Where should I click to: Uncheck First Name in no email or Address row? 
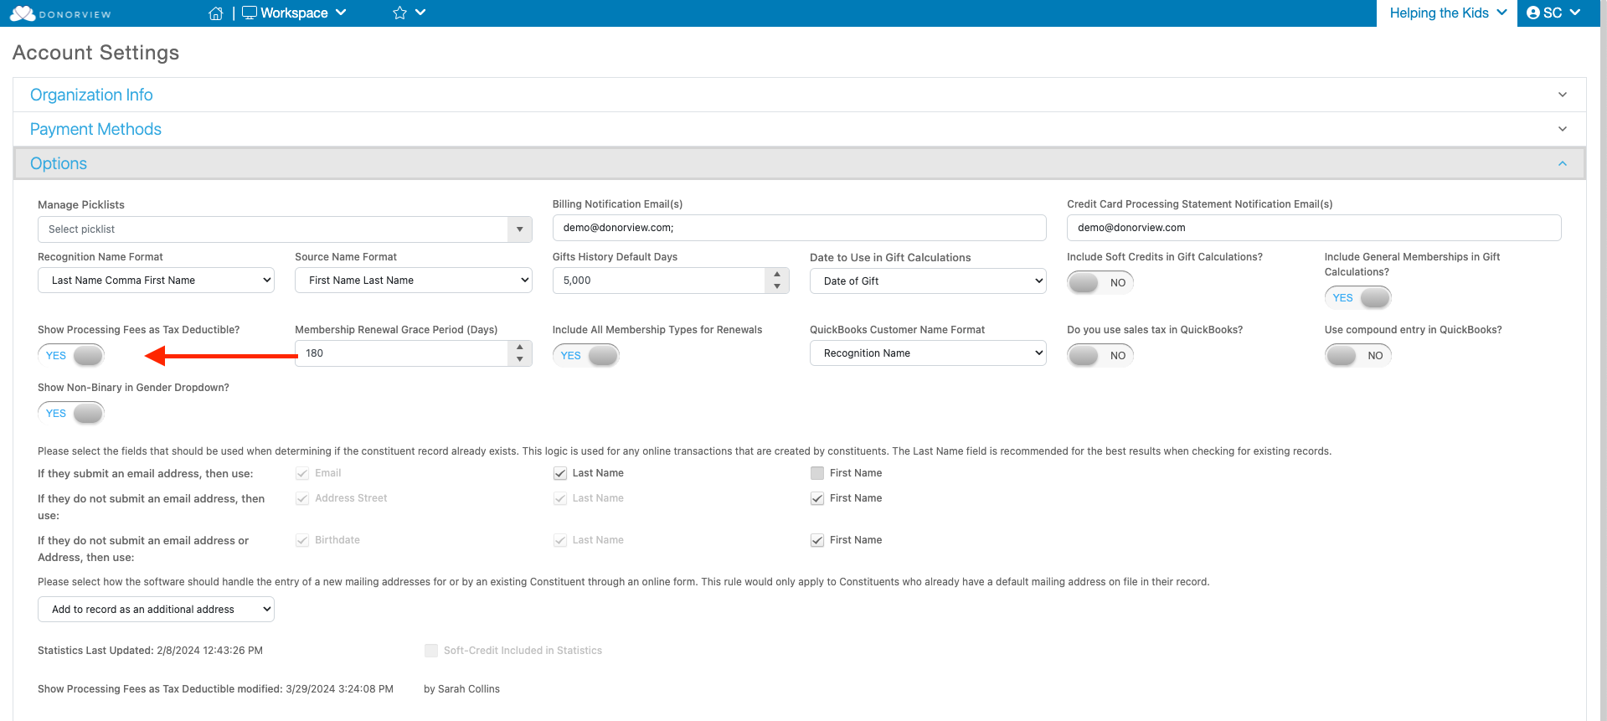(x=817, y=540)
